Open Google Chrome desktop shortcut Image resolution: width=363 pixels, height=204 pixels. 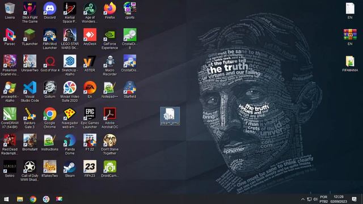50,118
